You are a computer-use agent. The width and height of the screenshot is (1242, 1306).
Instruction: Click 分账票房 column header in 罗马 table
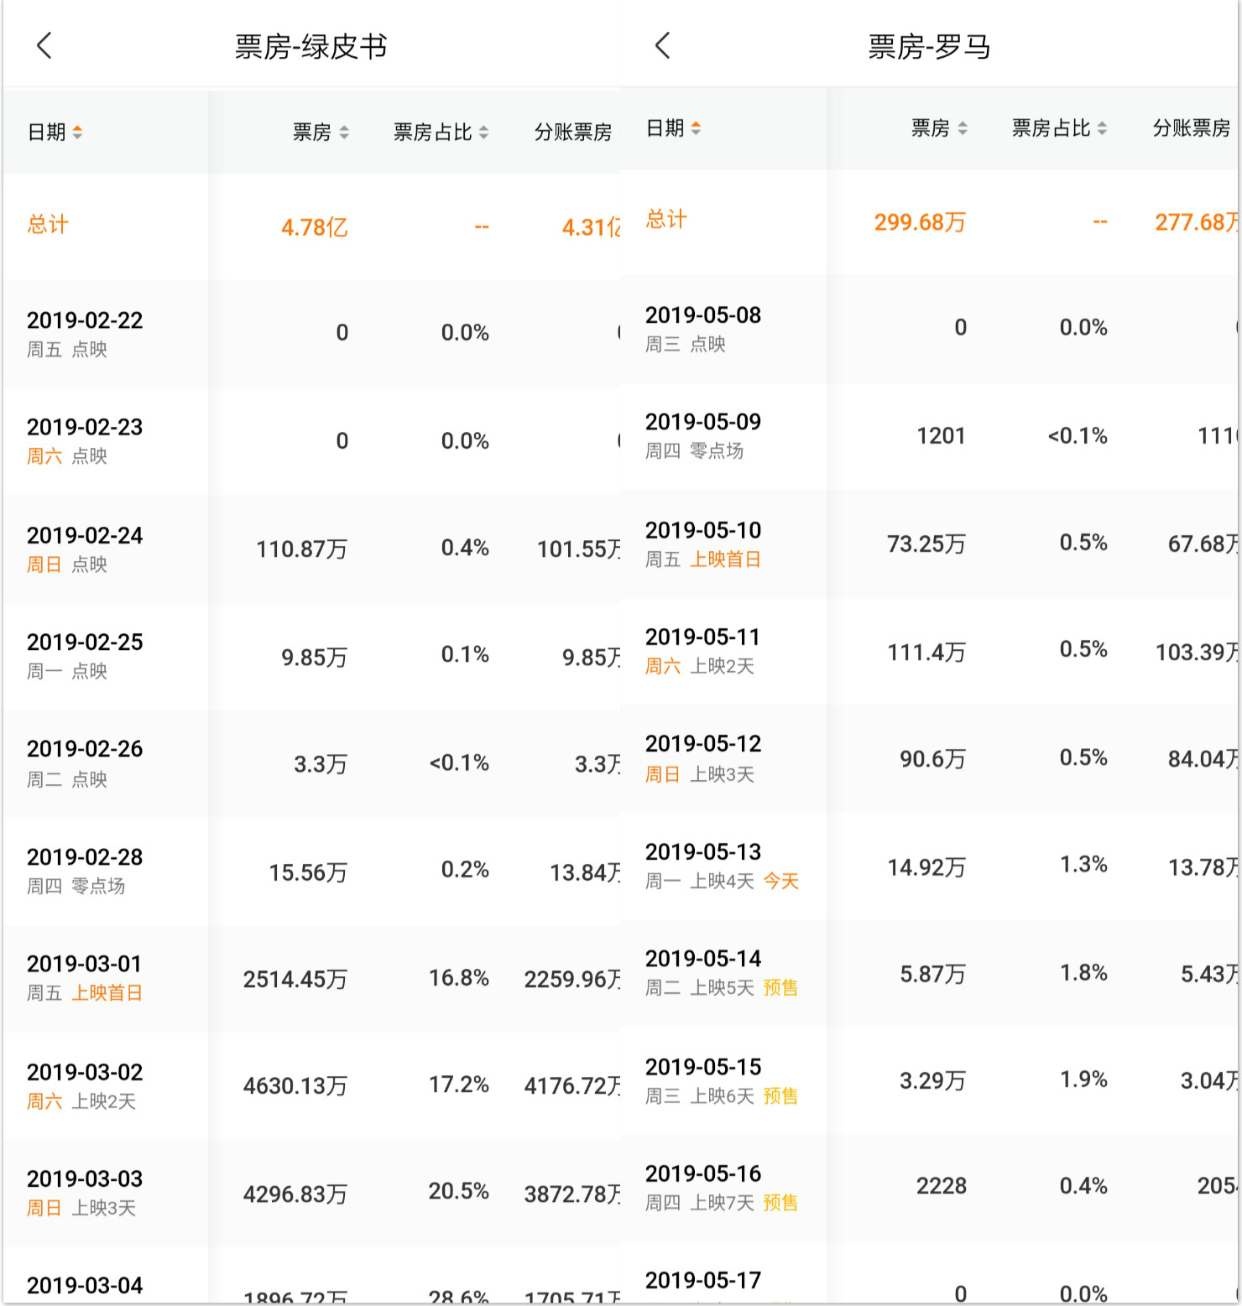1192,127
